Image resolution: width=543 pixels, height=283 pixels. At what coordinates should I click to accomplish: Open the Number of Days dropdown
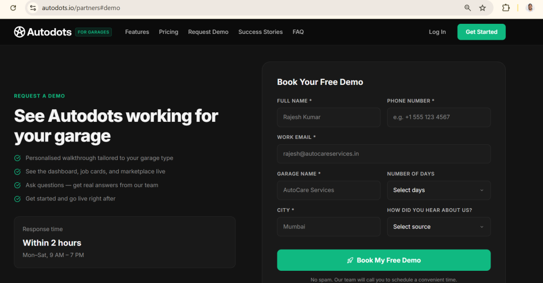point(439,190)
